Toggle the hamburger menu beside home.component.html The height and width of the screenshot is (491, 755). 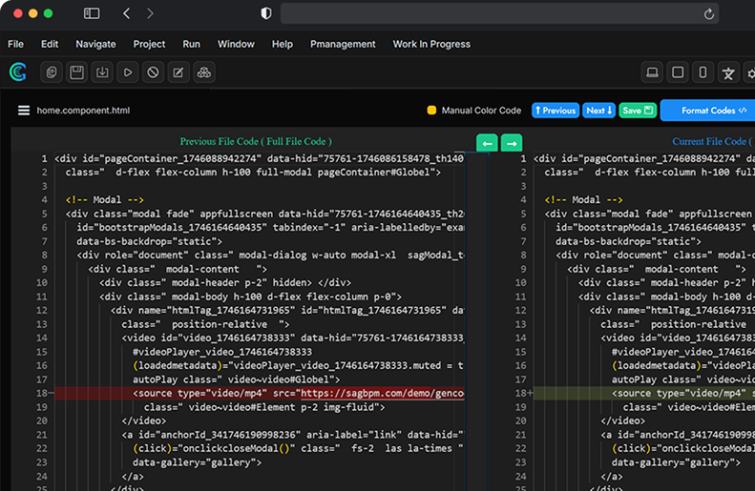point(24,111)
